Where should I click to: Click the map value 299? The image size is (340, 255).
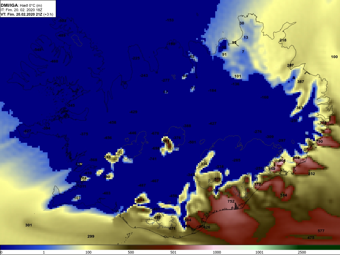91,237
